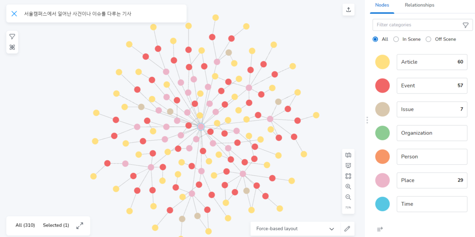This screenshot has height=237, width=475.
Task: Switch to the Nodes tab
Action: click(x=382, y=5)
